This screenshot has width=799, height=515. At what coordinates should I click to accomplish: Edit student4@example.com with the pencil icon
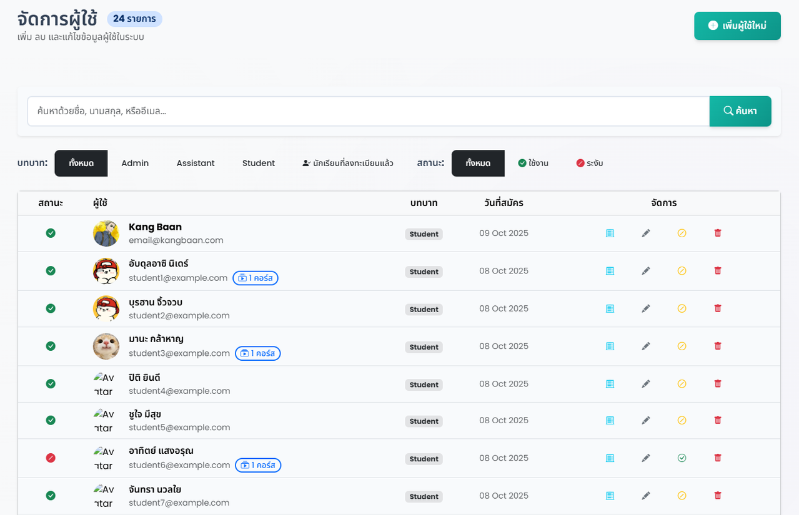[646, 384]
